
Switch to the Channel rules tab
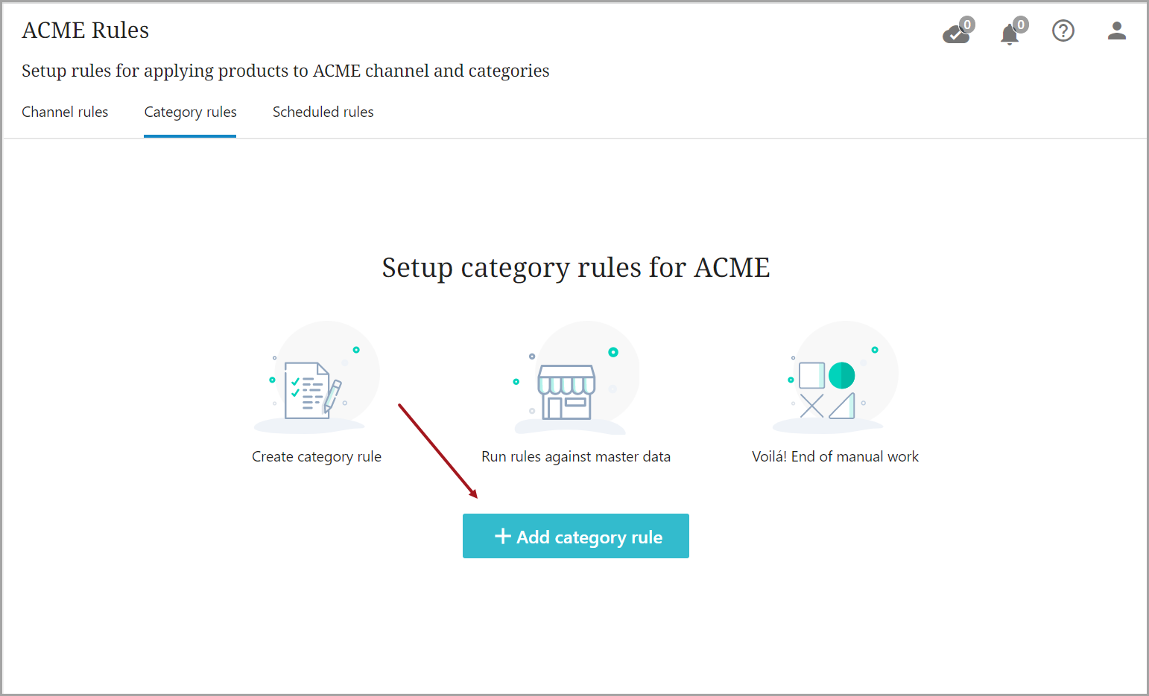pos(65,112)
